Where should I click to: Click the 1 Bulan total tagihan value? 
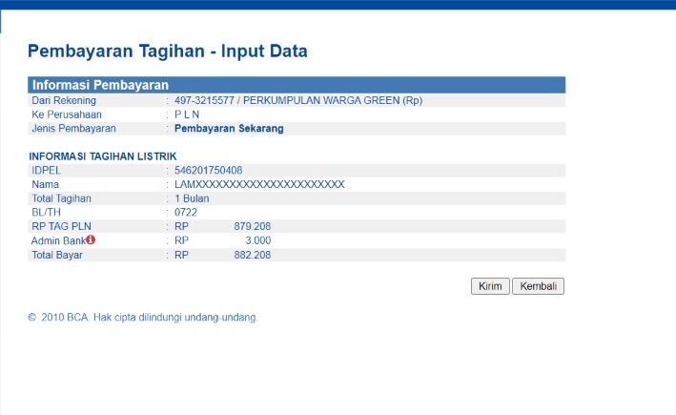(x=192, y=198)
